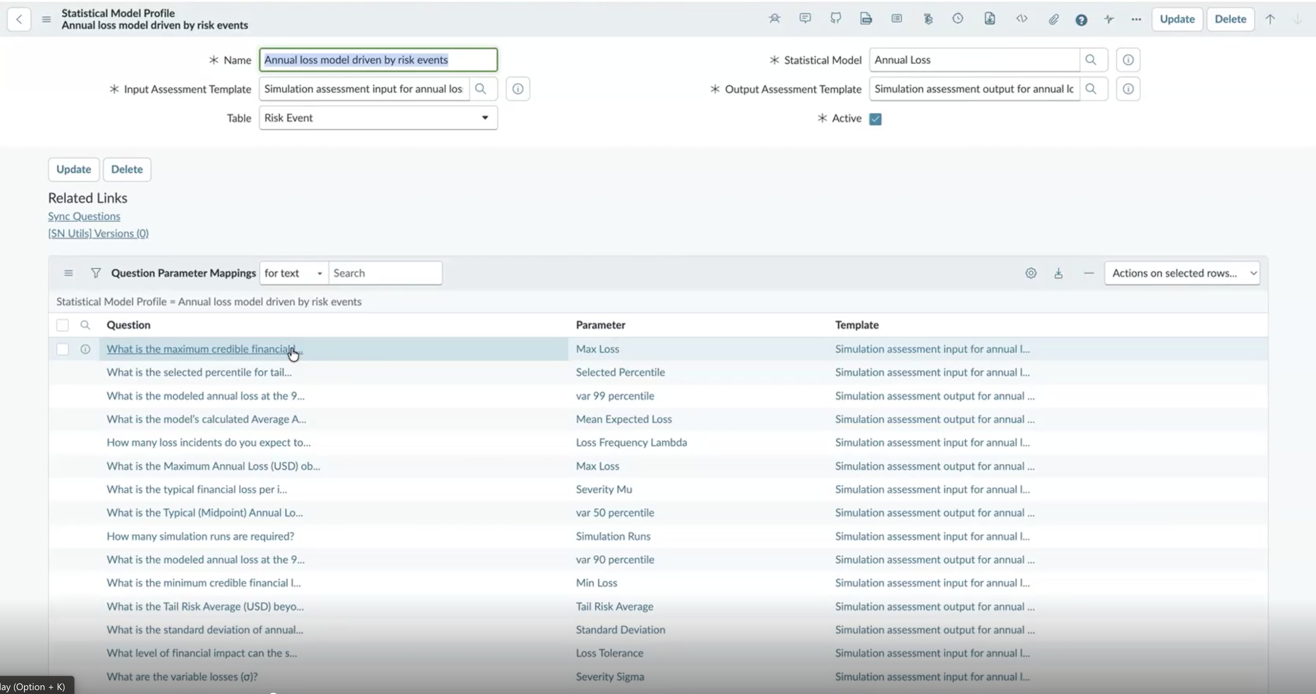Check the select-all rows checkbox

tap(62, 325)
